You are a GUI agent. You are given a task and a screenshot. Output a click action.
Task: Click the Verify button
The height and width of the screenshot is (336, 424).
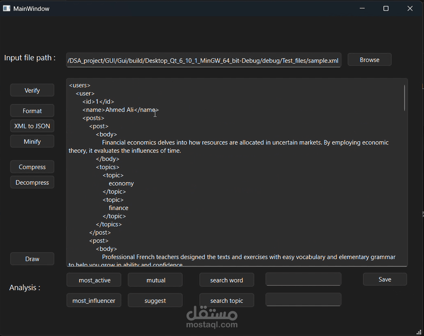coord(32,90)
